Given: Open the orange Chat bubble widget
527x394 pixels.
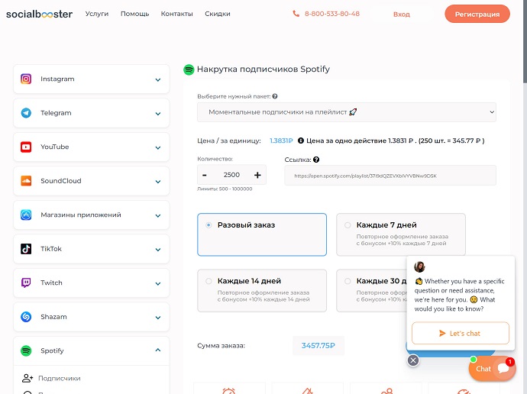Looking at the screenshot, I should point(493,369).
